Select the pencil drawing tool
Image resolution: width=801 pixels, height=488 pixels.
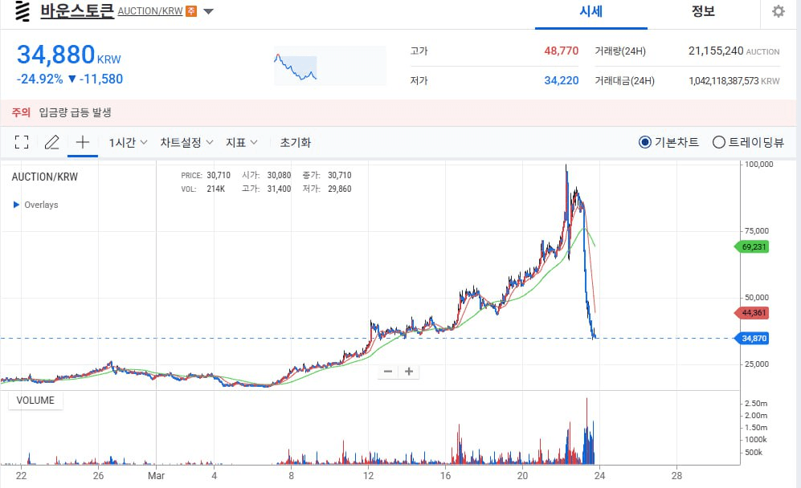51,142
